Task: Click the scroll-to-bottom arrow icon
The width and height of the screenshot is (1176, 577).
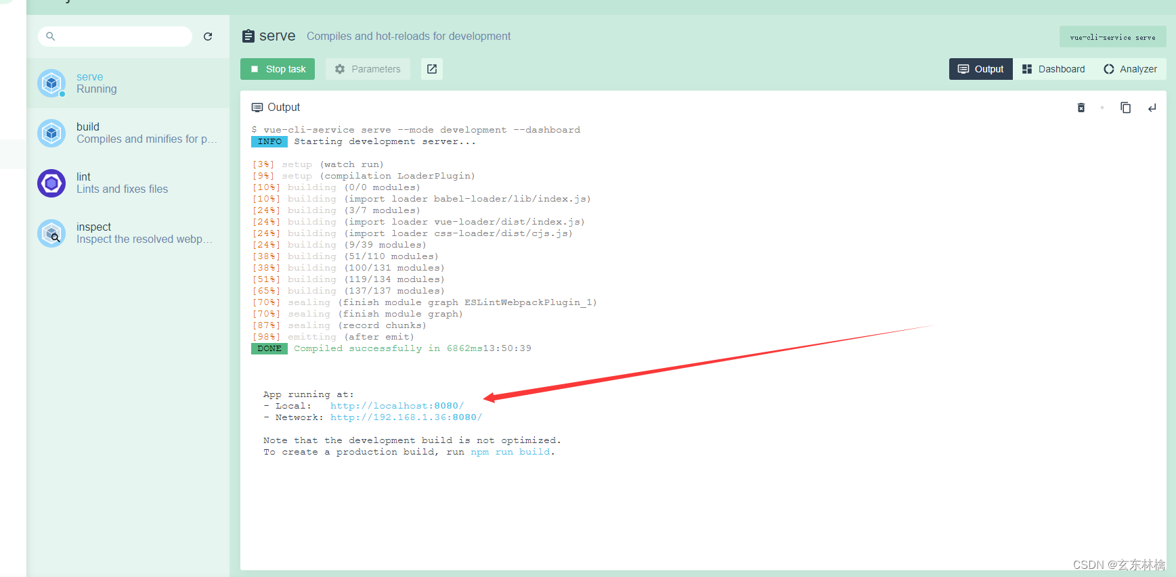Action: point(1152,108)
